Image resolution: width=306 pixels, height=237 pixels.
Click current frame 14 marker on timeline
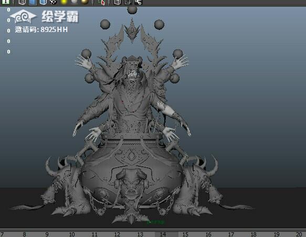(x=163, y=234)
